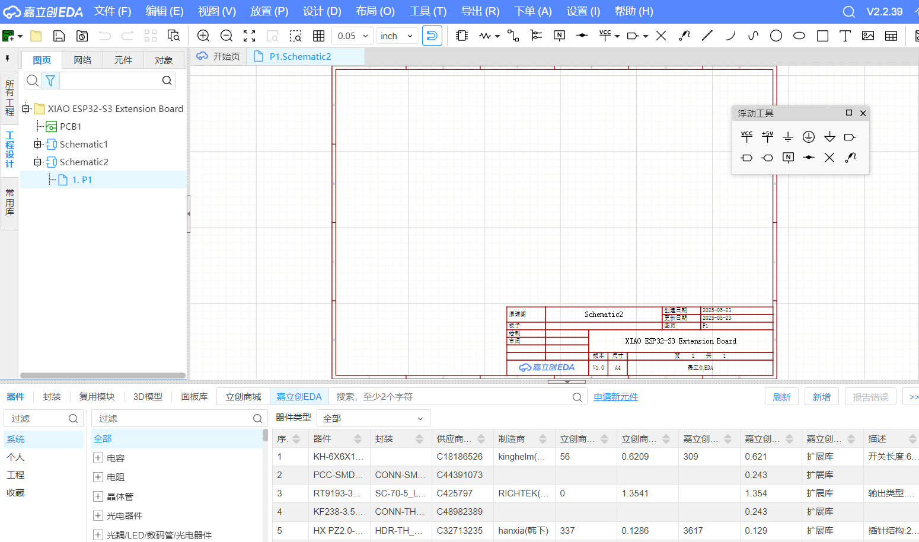
Task: Switch to the 封装 library tab
Action: (52, 396)
